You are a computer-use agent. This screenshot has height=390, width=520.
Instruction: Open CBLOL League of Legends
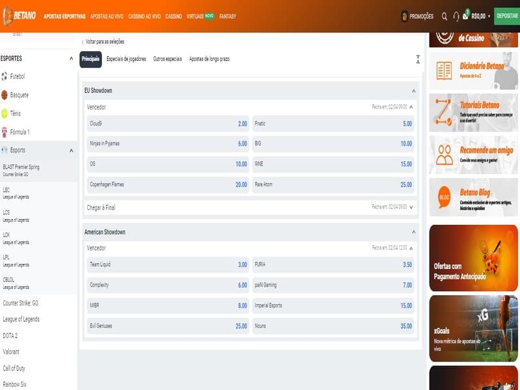click(38, 283)
